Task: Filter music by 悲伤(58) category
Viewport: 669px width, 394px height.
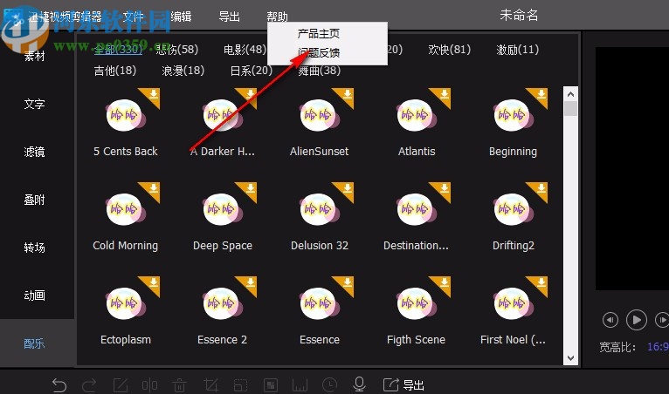Action: (177, 50)
